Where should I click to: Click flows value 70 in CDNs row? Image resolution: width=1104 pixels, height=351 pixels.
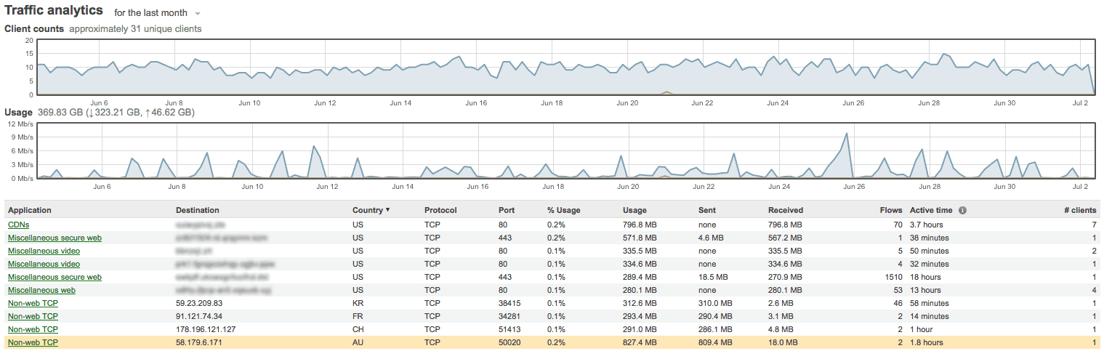(x=898, y=225)
